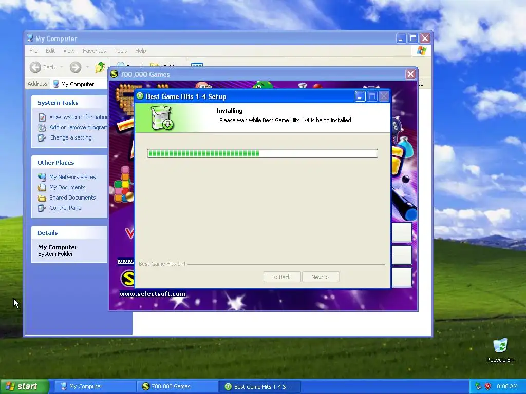Close the 700,000 Games window
This screenshot has height=394, width=526.
(410, 74)
